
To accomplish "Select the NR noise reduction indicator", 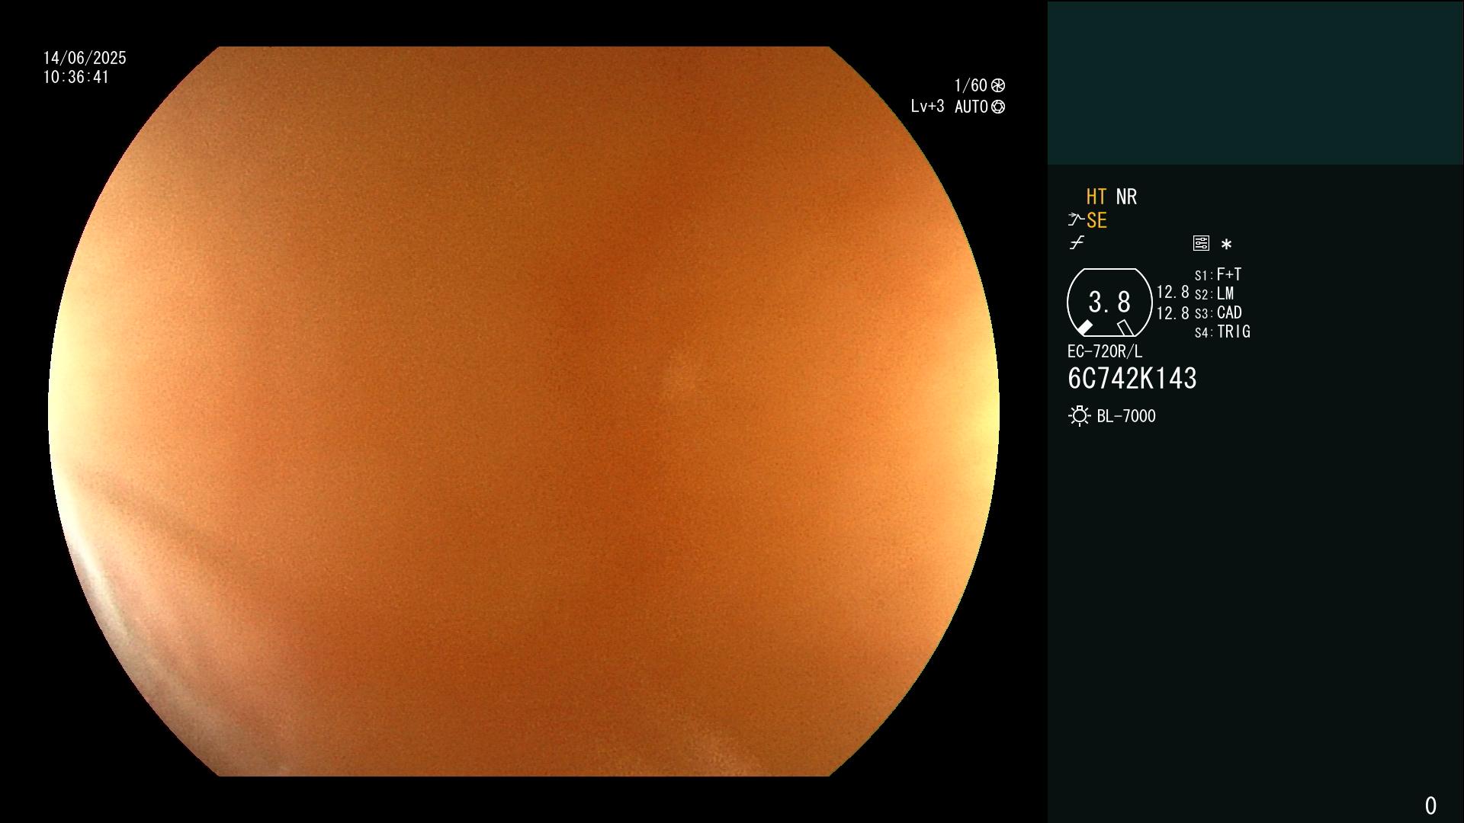I will pos(1126,197).
